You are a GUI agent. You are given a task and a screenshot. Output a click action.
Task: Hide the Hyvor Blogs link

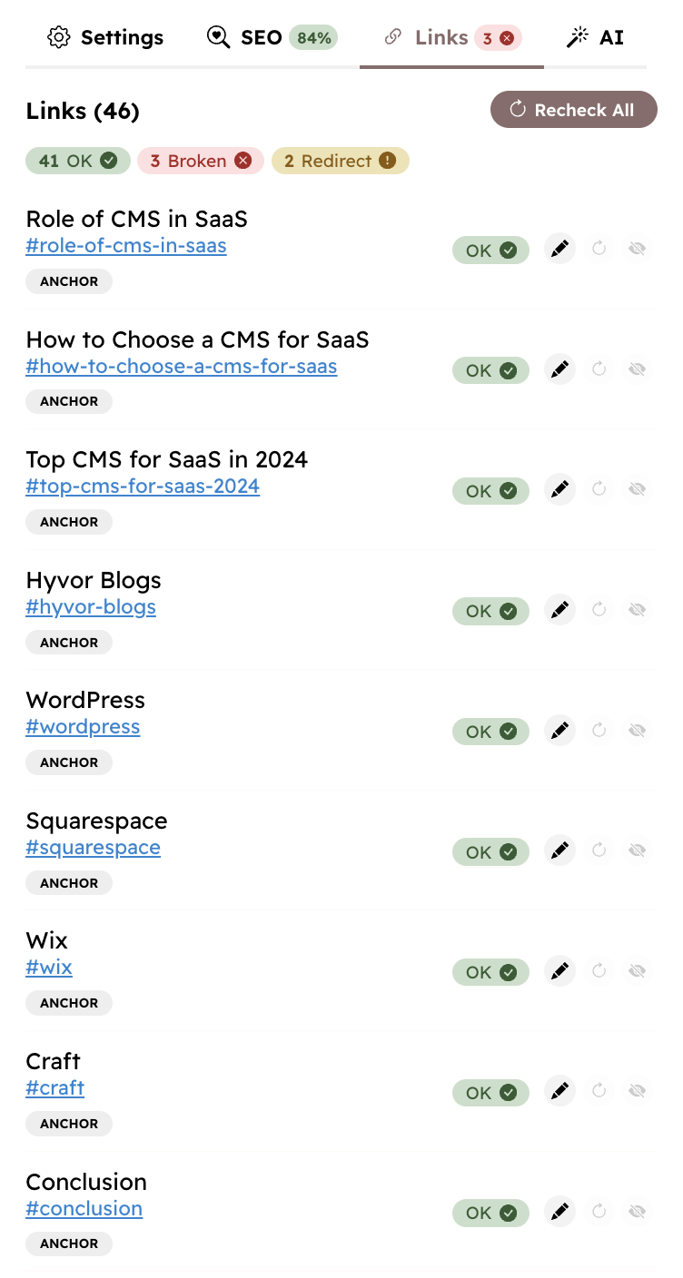click(637, 610)
